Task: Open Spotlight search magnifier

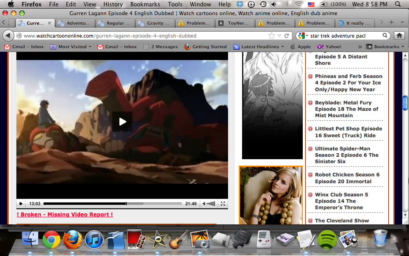Action: coord(398,4)
